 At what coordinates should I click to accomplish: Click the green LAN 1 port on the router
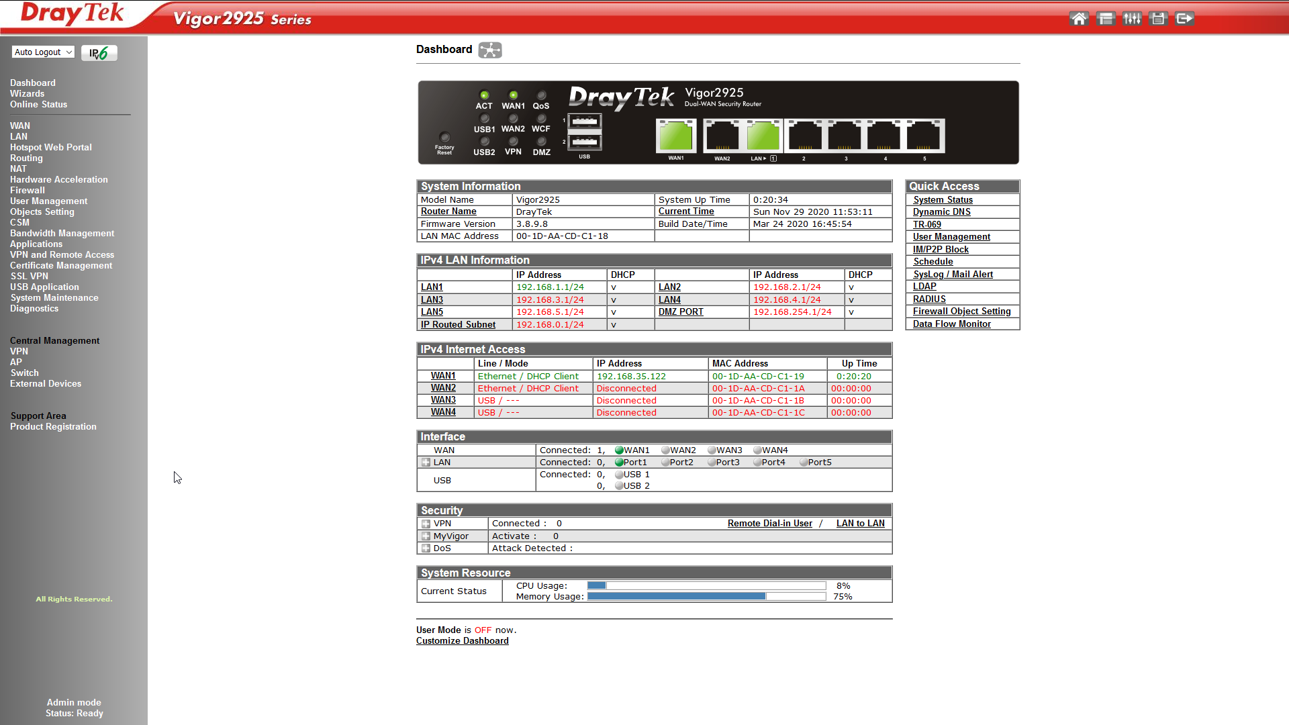tap(763, 136)
